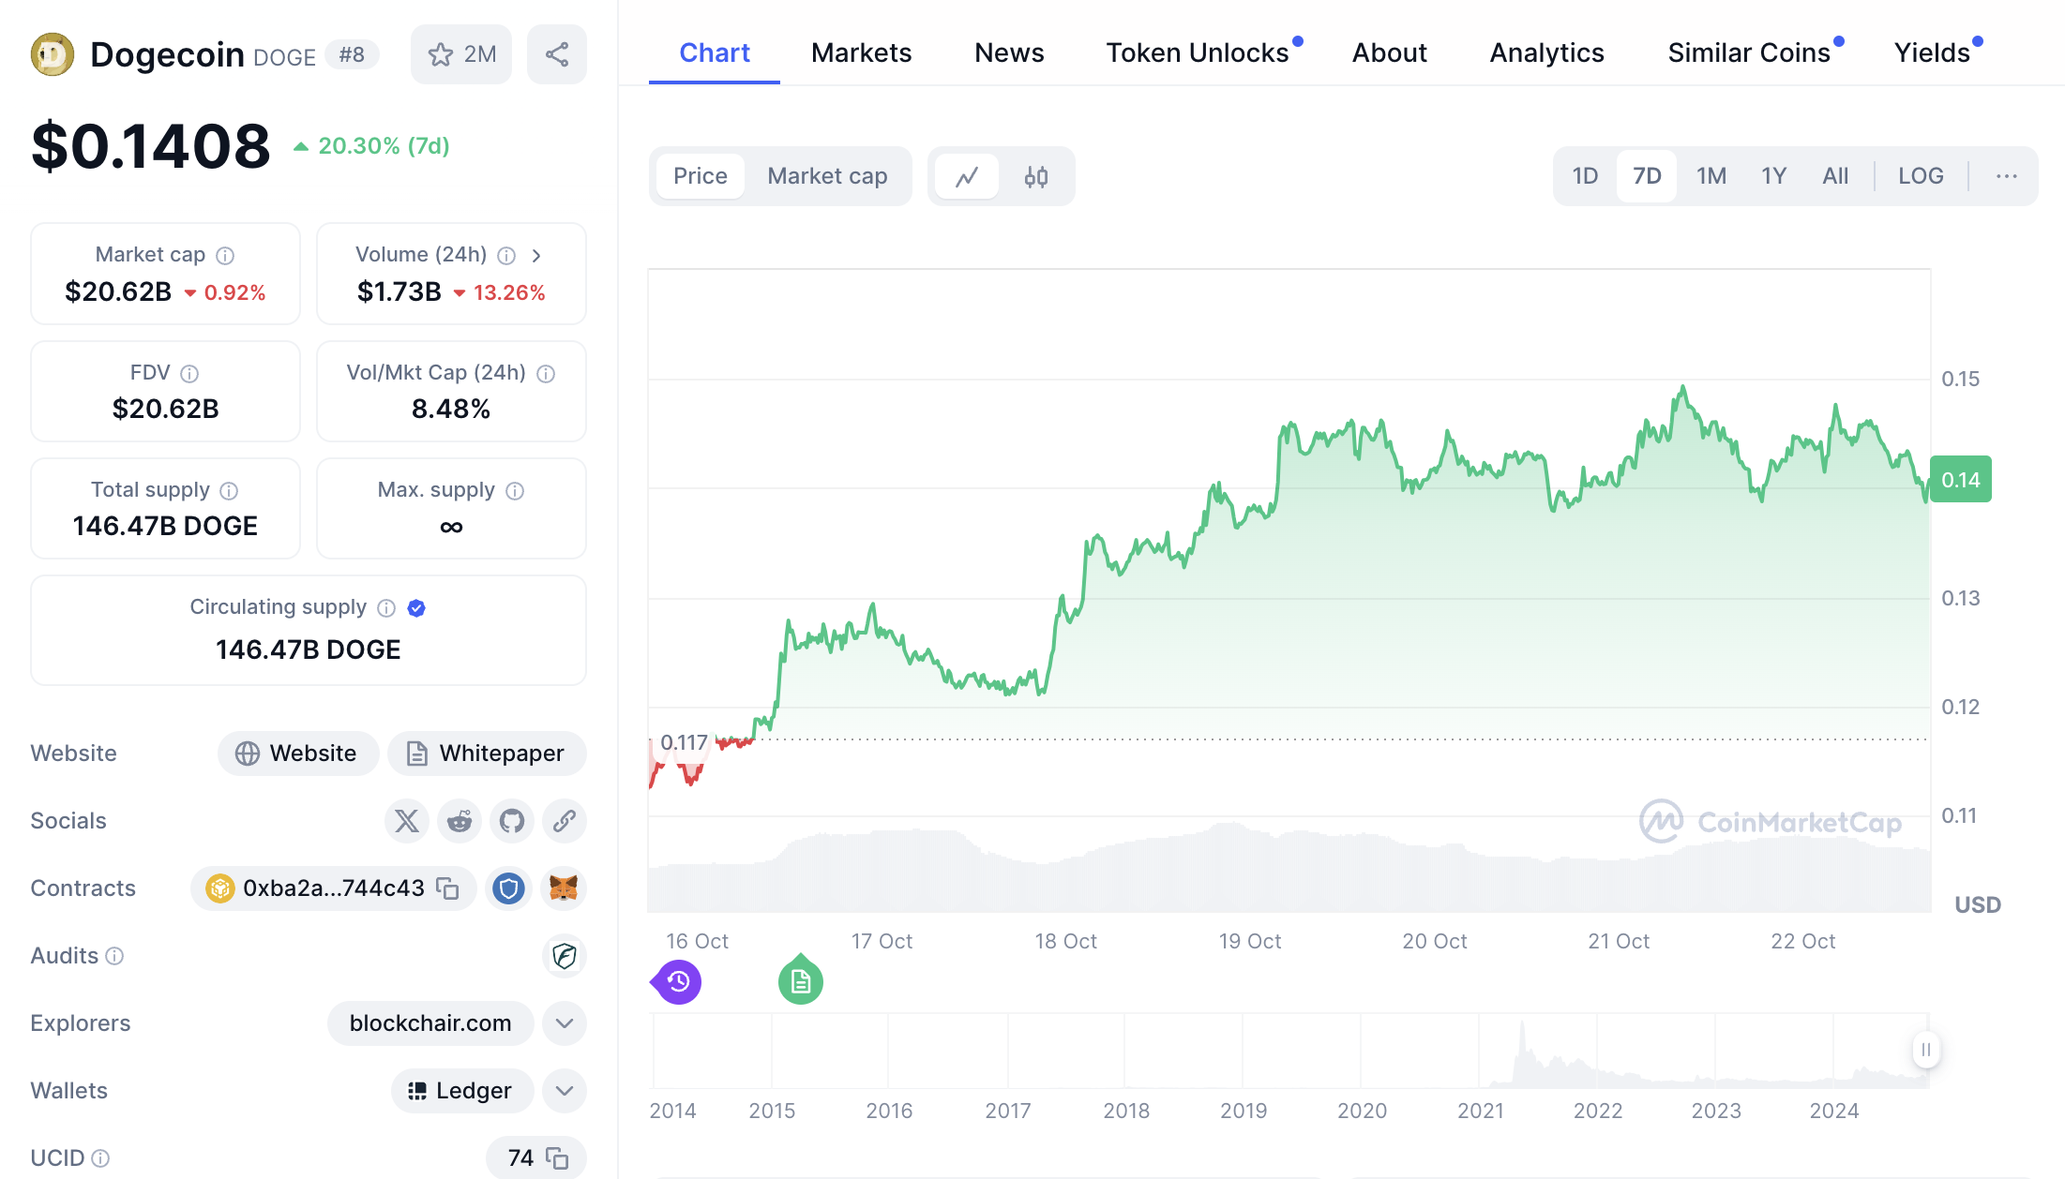Screen dimensions: 2065x1179
Task: Open the News tab
Action: (1009, 53)
